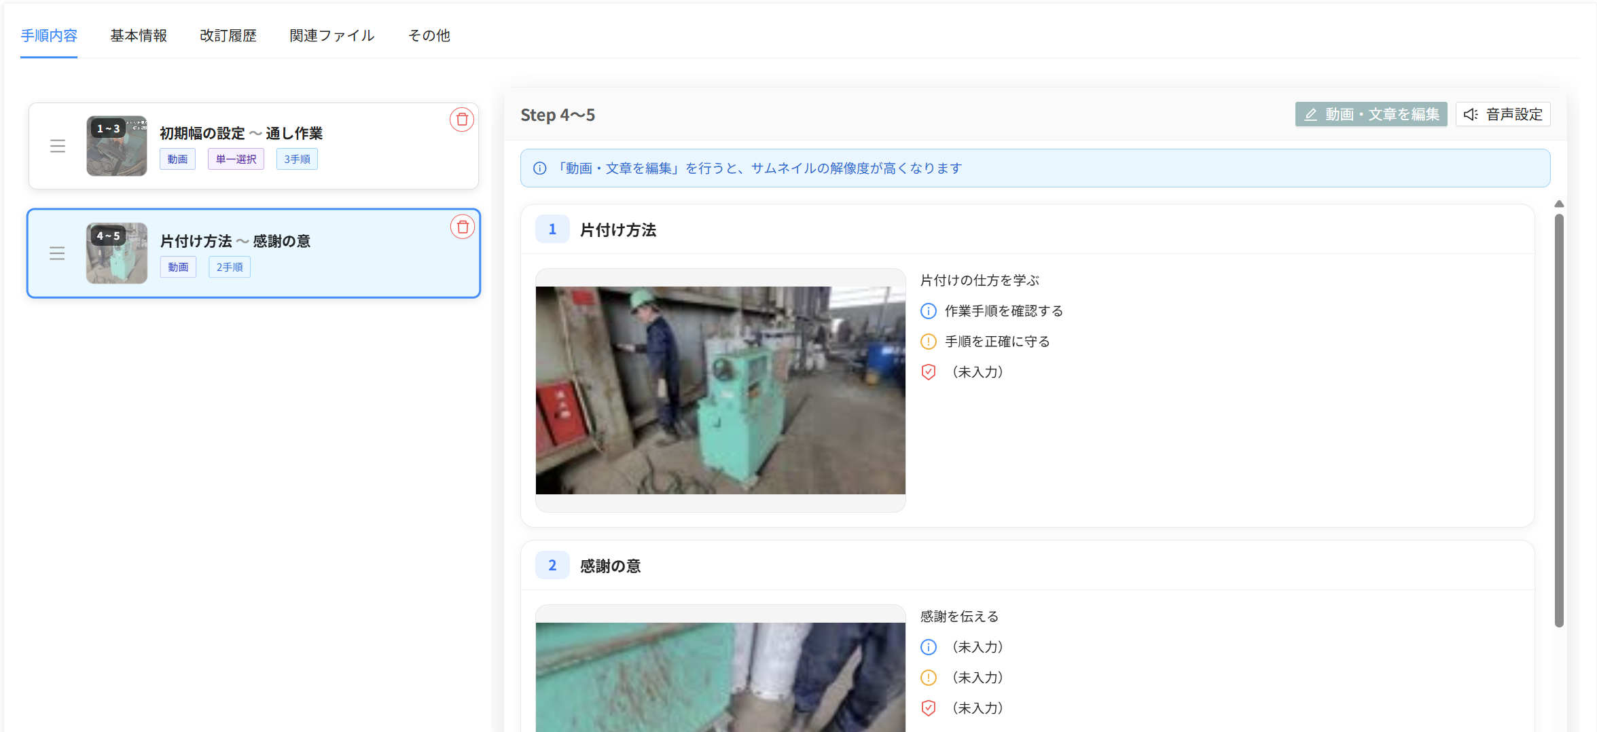Viewport: 1597px width, 732px height.
Task: Delete the 初期幅の設定 step card via trash icon
Action: point(462,120)
